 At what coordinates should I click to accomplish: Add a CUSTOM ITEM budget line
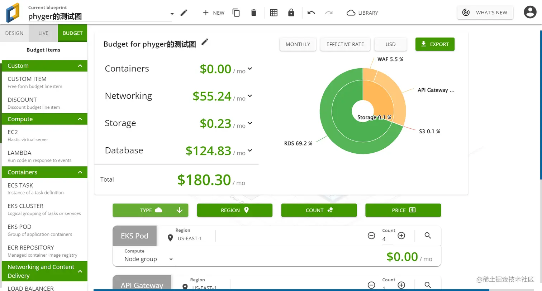[44, 82]
